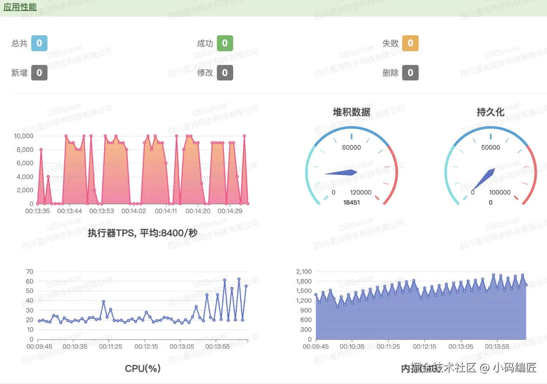Click the 执行器TPS, 平均:8400/秒 chart title

click(142, 233)
